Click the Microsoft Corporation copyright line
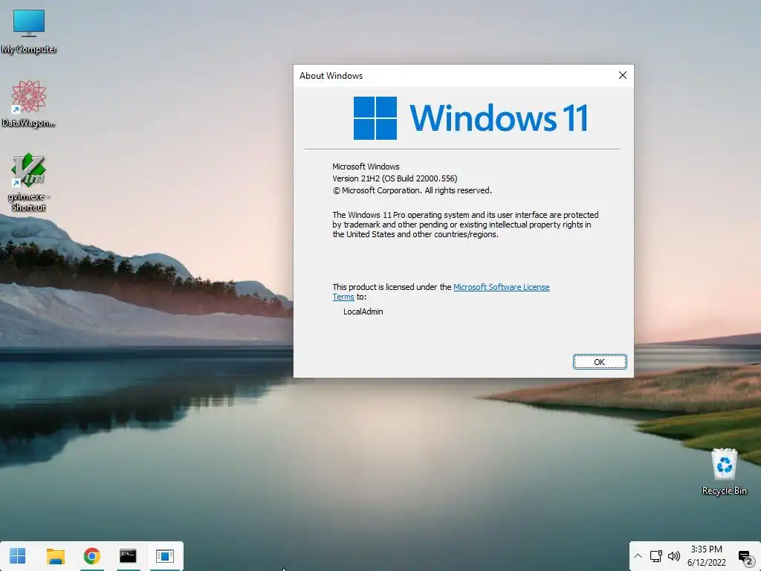The image size is (761, 571). coord(412,190)
